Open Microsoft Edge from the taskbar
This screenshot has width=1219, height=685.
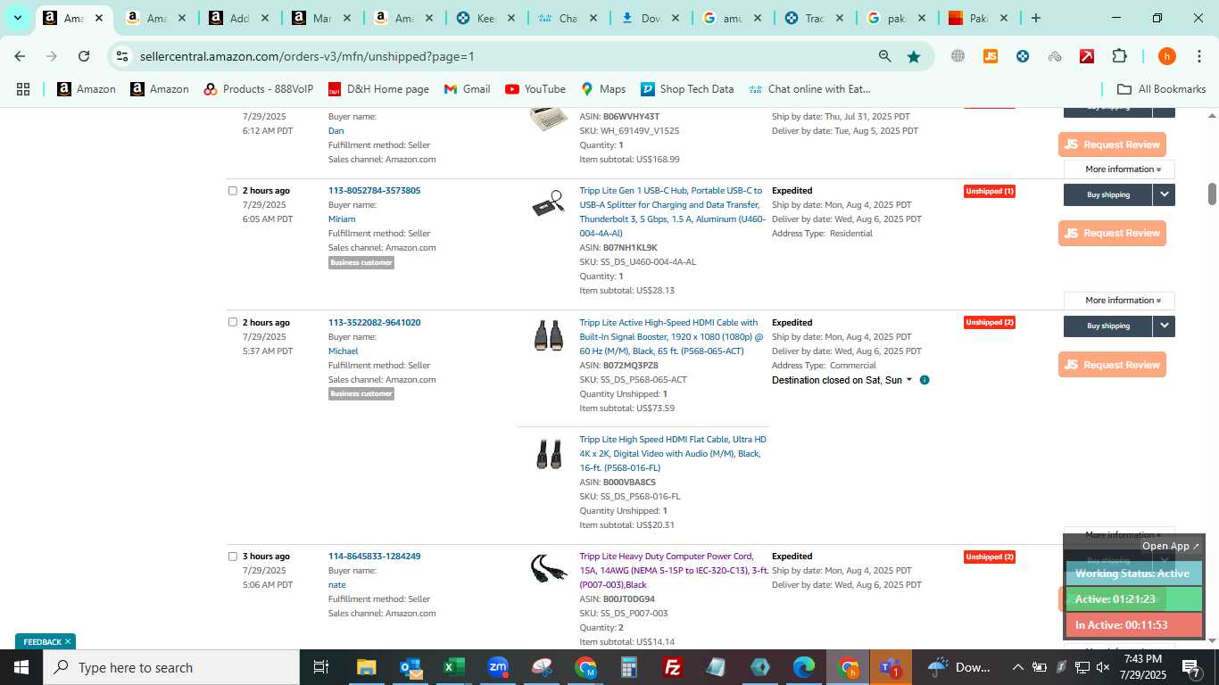tap(804, 667)
